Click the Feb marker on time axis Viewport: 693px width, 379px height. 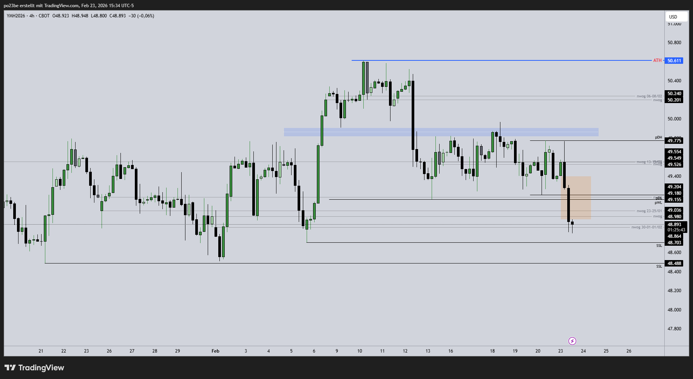215,351
